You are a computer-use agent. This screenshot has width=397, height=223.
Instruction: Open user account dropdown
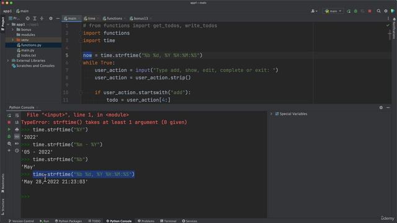(x=314, y=11)
